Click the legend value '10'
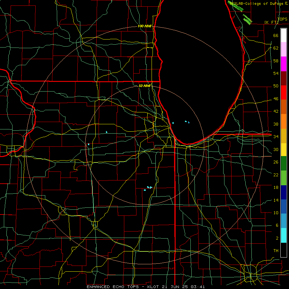The width and height of the screenshot is (289, 289). click(x=276, y=213)
